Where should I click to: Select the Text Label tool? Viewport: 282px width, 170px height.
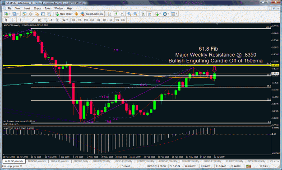(x=58, y=20)
